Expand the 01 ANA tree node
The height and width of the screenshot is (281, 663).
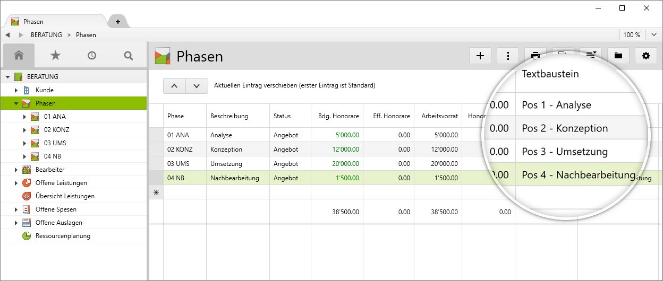coord(24,117)
